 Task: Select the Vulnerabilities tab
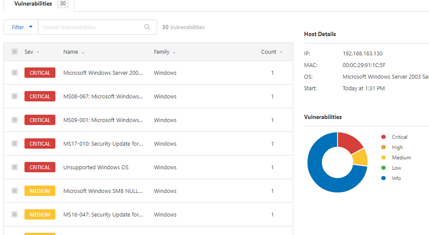[x=39, y=4]
